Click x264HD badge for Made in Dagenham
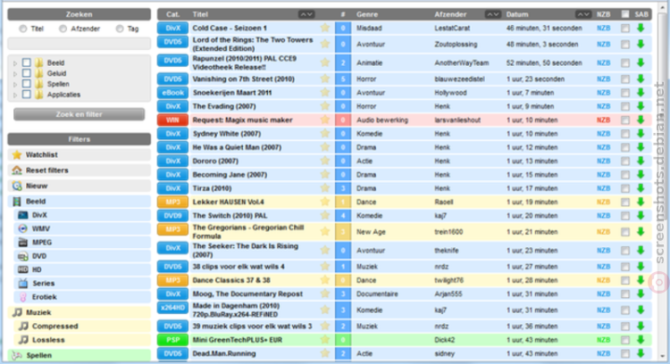The width and height of the screenshot is (670, 364). click(172, 308)
